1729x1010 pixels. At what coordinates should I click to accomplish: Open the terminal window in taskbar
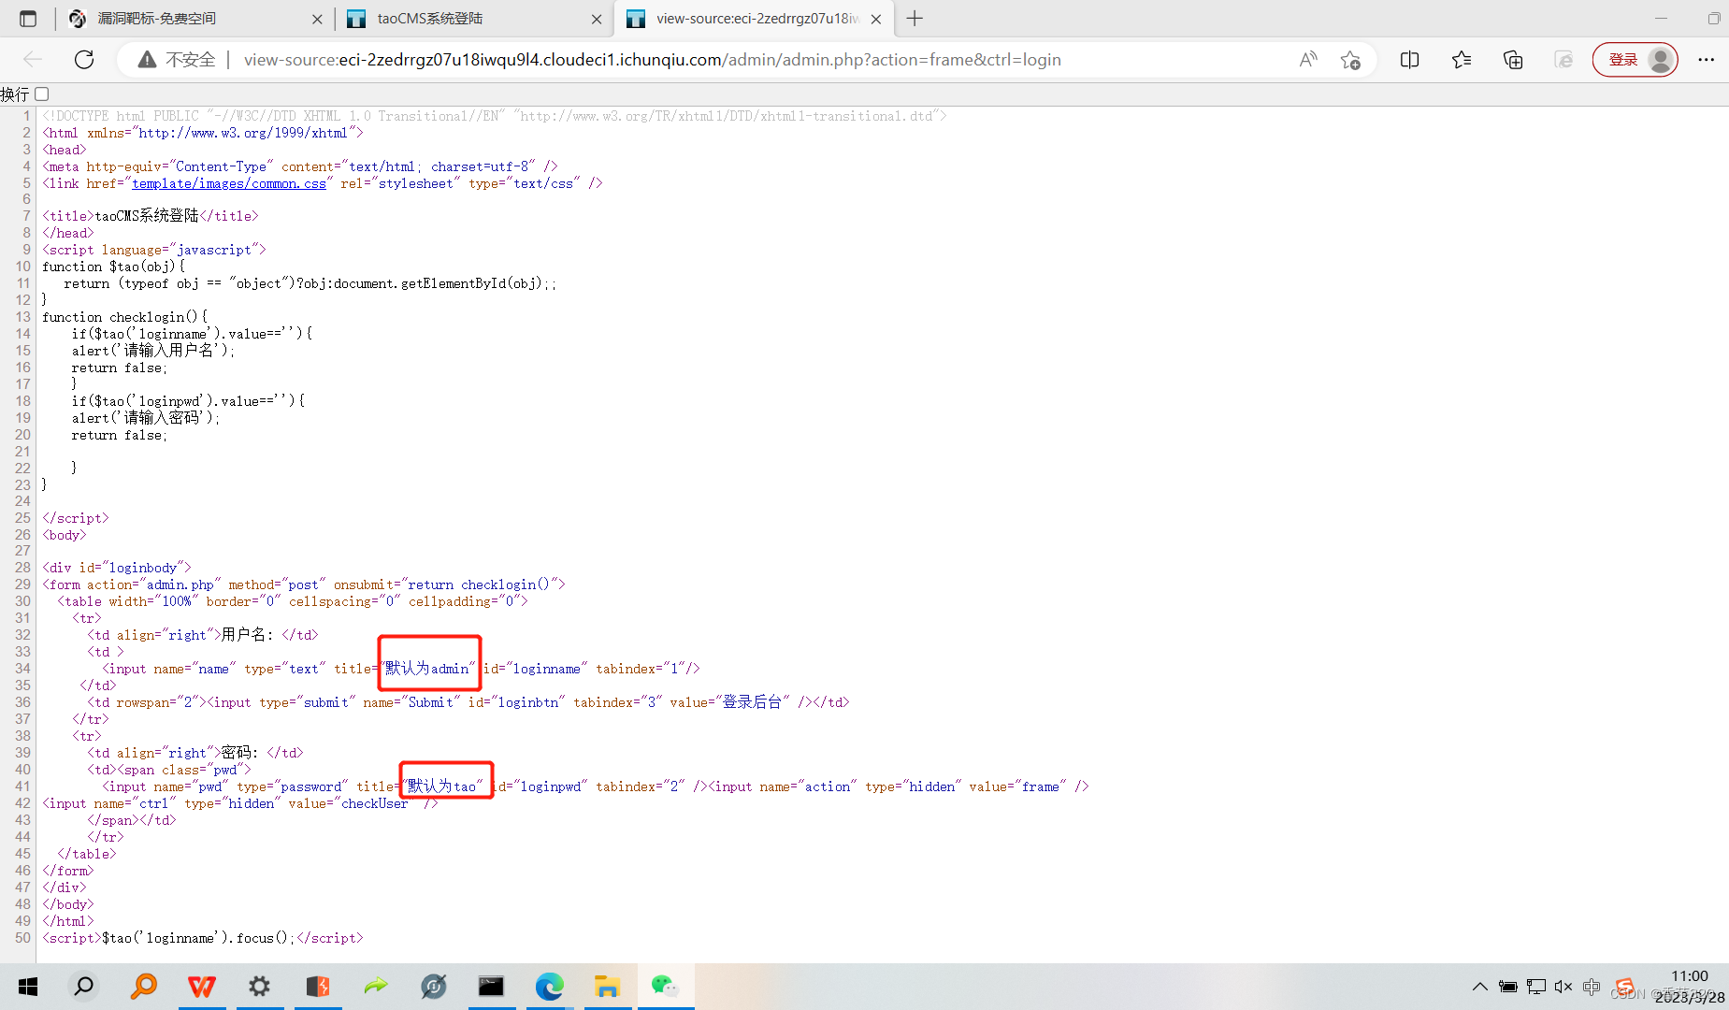point(491,987)
